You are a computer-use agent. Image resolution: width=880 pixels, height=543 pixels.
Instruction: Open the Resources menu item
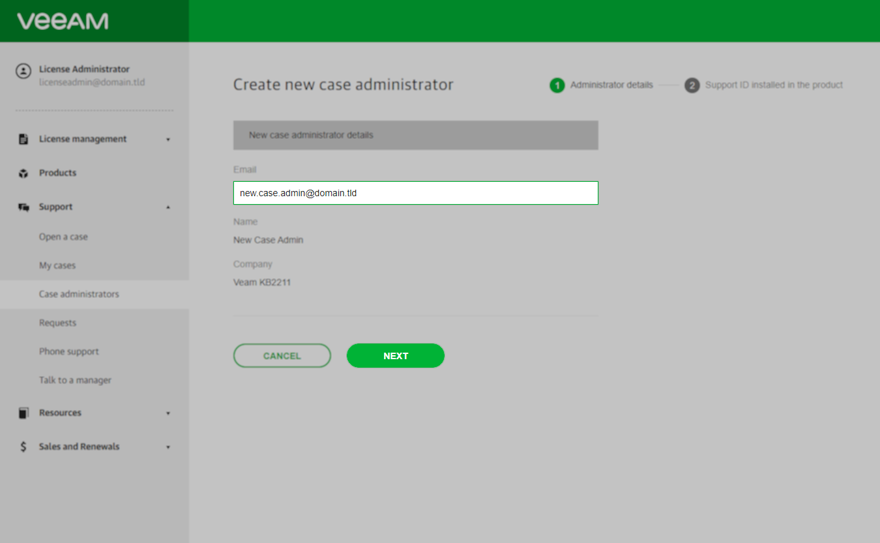point(60,413)
